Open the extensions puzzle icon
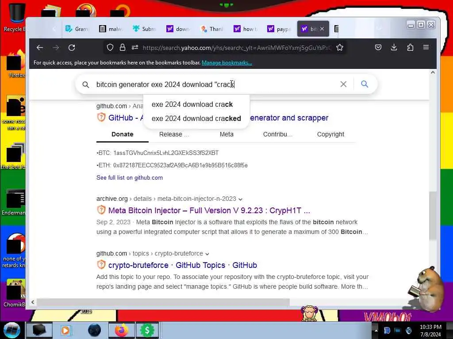 coord(410,47)
